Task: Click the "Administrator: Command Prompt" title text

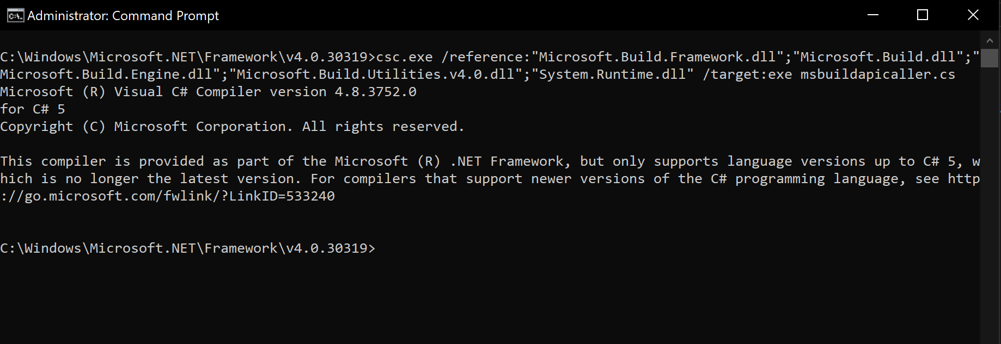Action: click(123, 16)
